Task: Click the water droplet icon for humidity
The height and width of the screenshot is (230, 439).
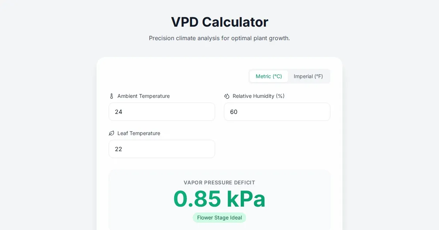Action: [227, 96]
